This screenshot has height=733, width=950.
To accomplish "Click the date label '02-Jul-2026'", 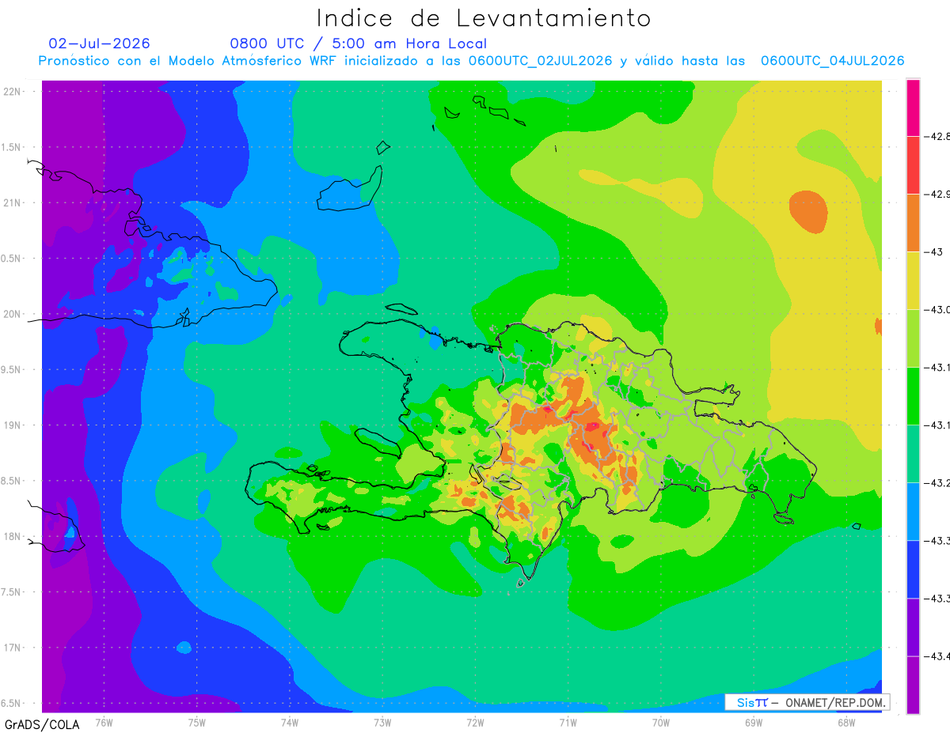I will click(99, 43).
